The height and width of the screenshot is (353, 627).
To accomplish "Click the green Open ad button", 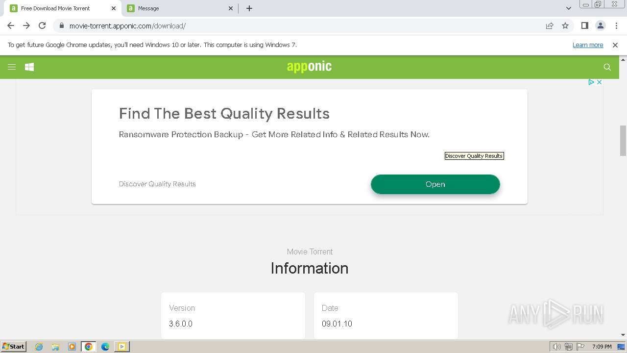I will click(435, 184).
